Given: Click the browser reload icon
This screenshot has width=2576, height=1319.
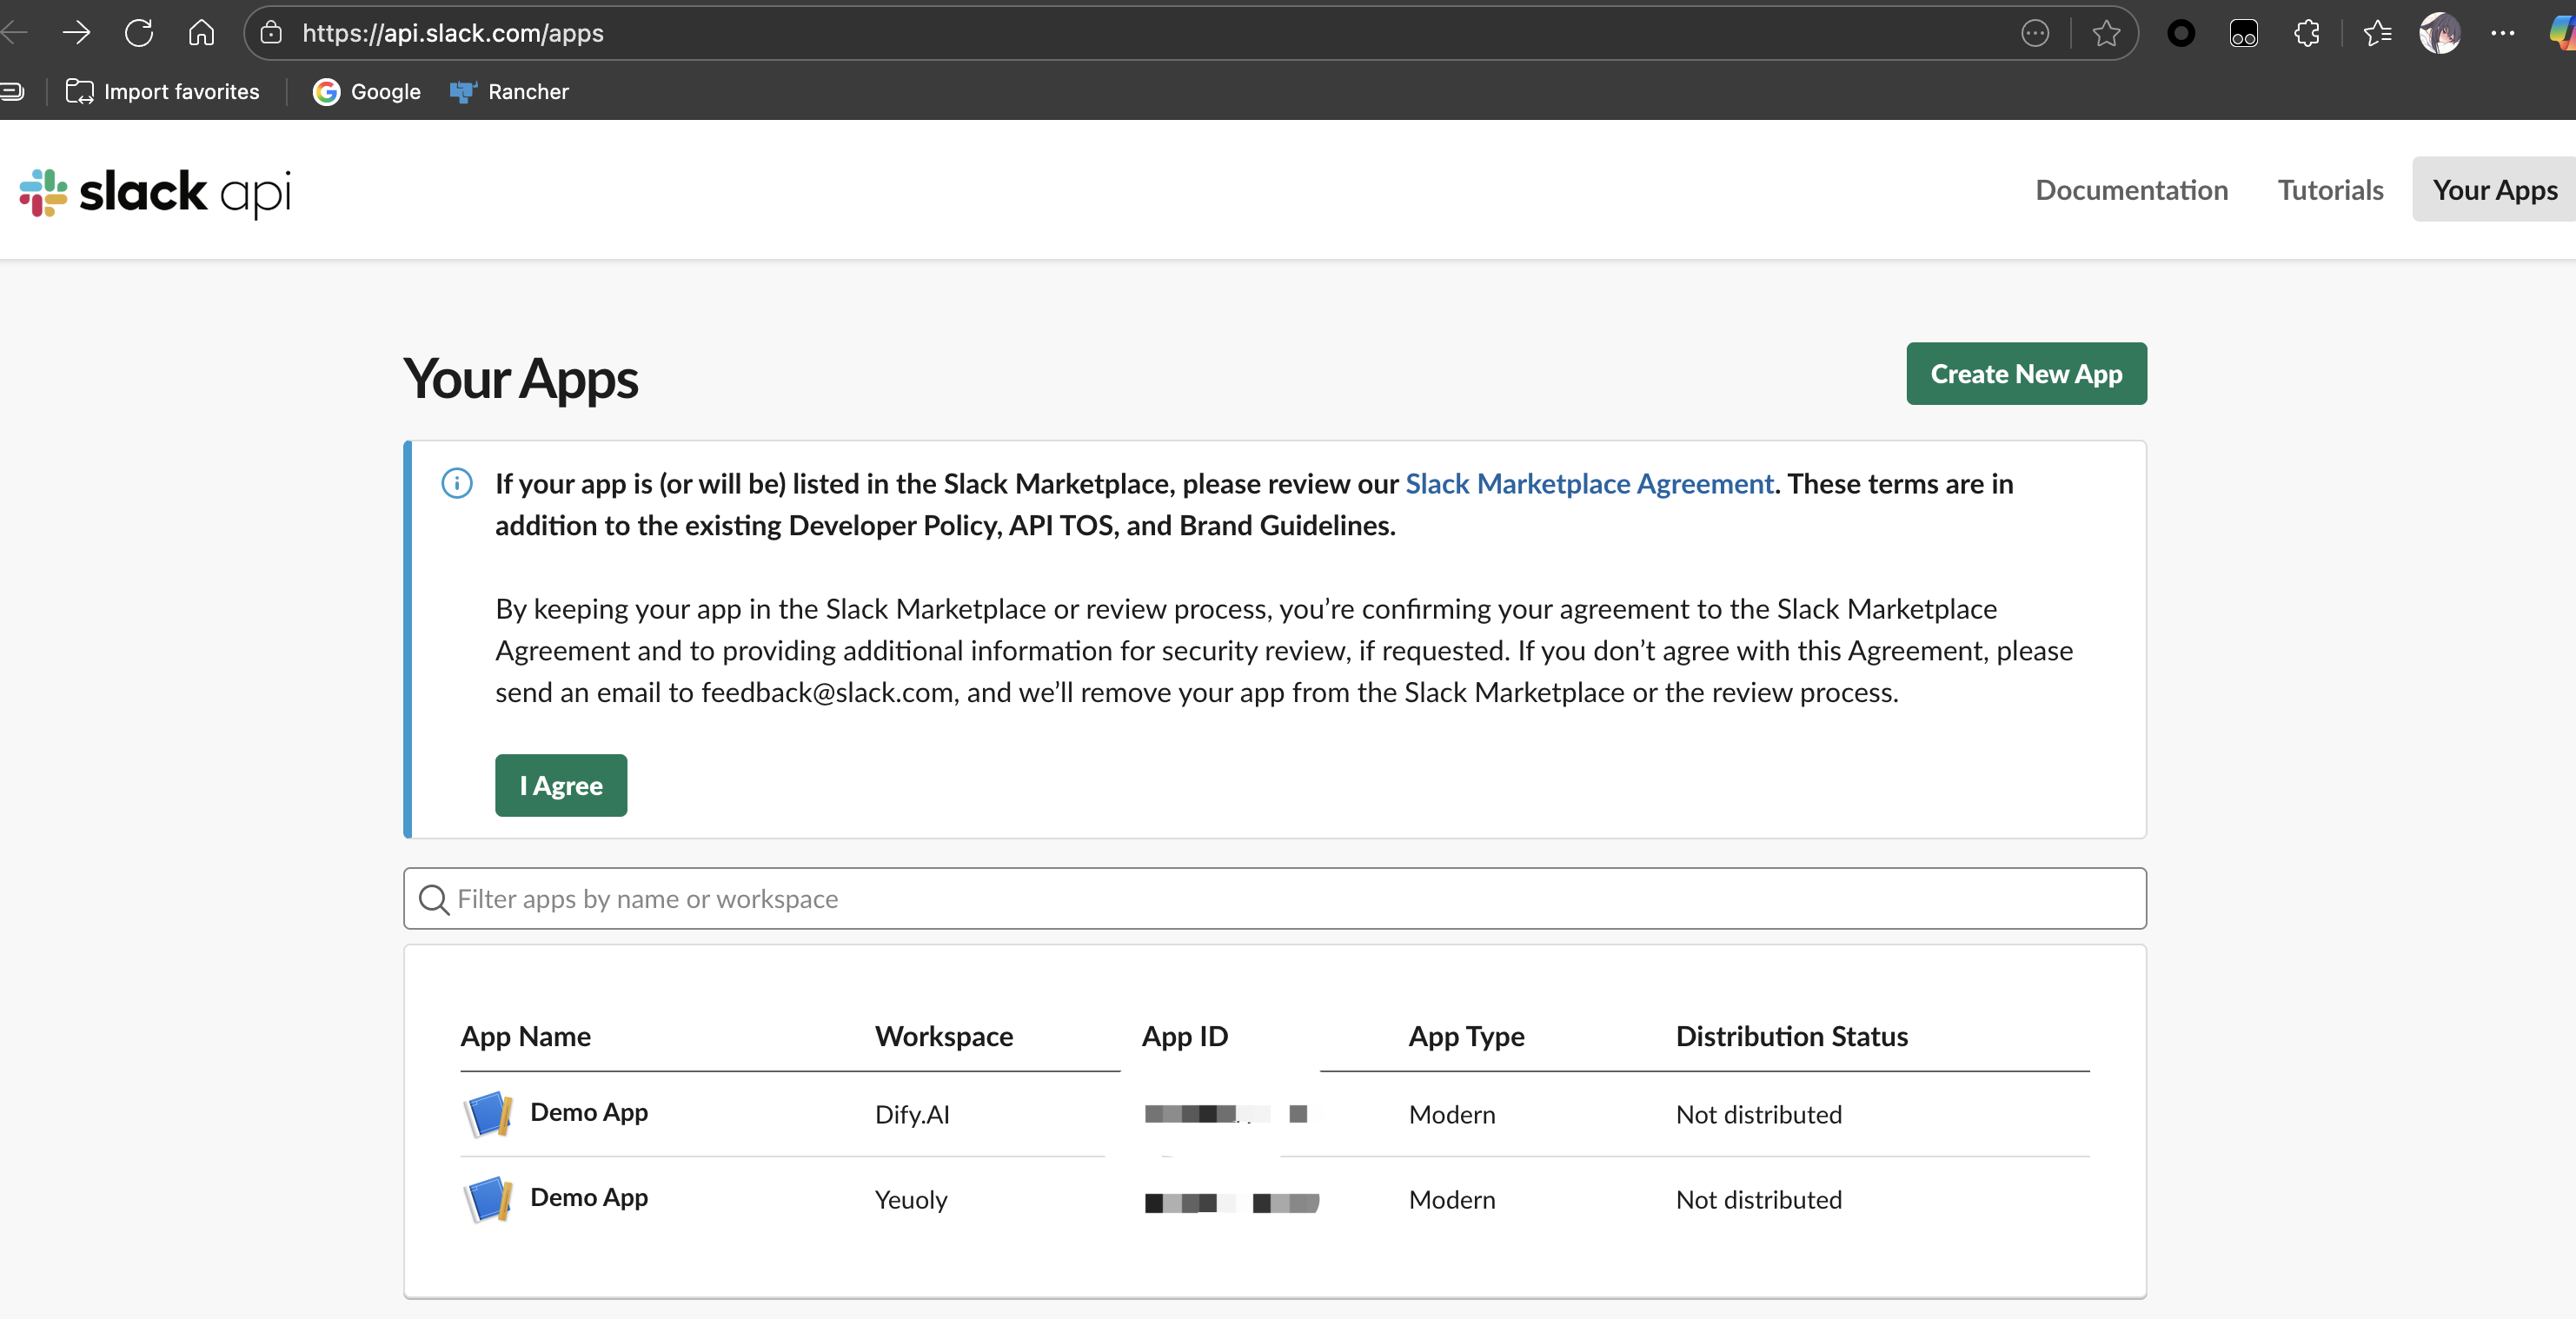Looking at the screenshot, I should pyautogui.click(x=139, y=33).
